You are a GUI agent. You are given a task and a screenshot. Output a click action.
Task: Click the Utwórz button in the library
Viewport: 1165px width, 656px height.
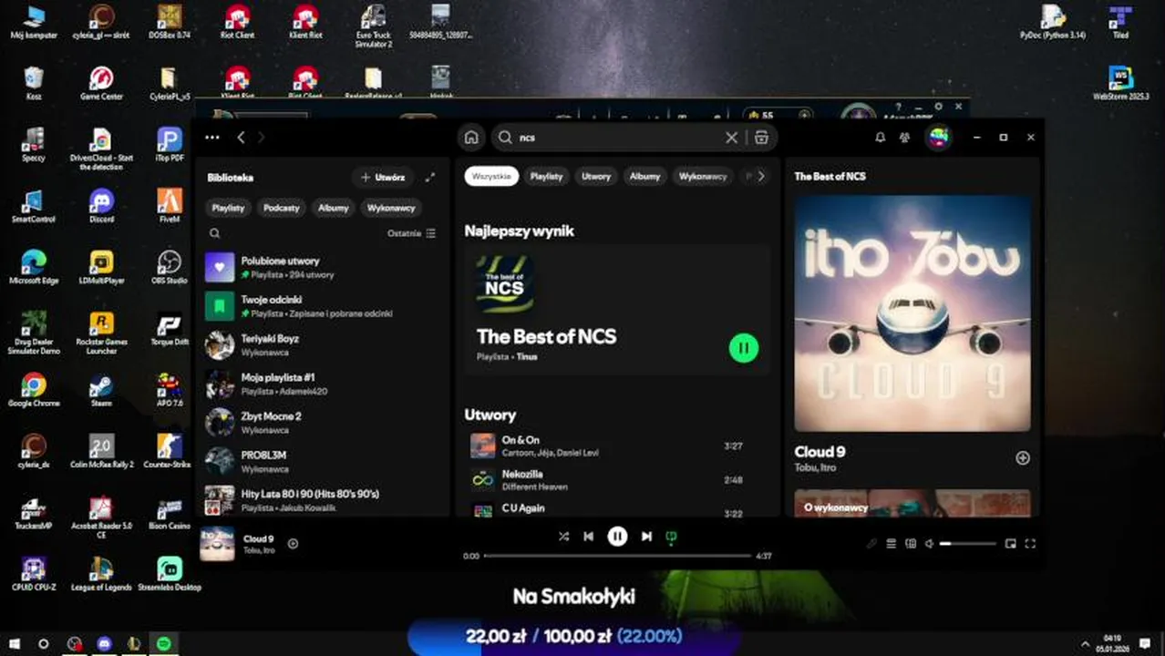(x=383, y=178)
